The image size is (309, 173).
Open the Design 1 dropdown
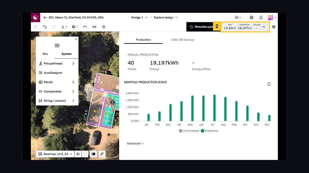coord(139,17)
